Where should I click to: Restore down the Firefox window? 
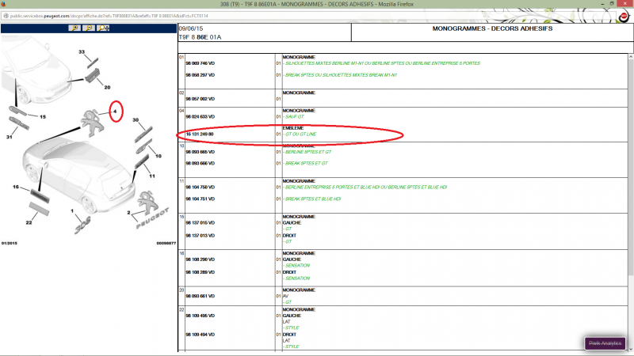pyautogui.click(x=612, y=4)
